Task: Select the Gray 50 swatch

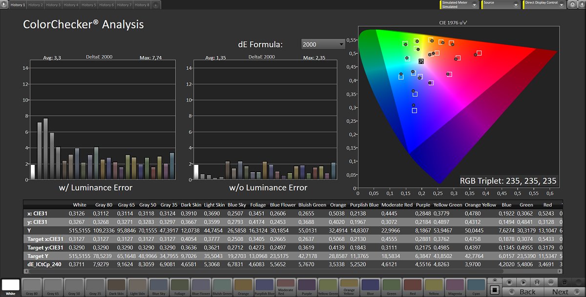Action: pyautogui.click(x=74, y=287)
